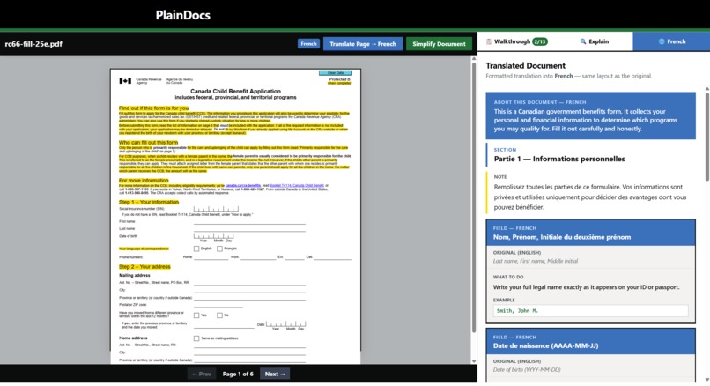
Task: Check the Français correspondence checkbox
Action: pos(219,249)
